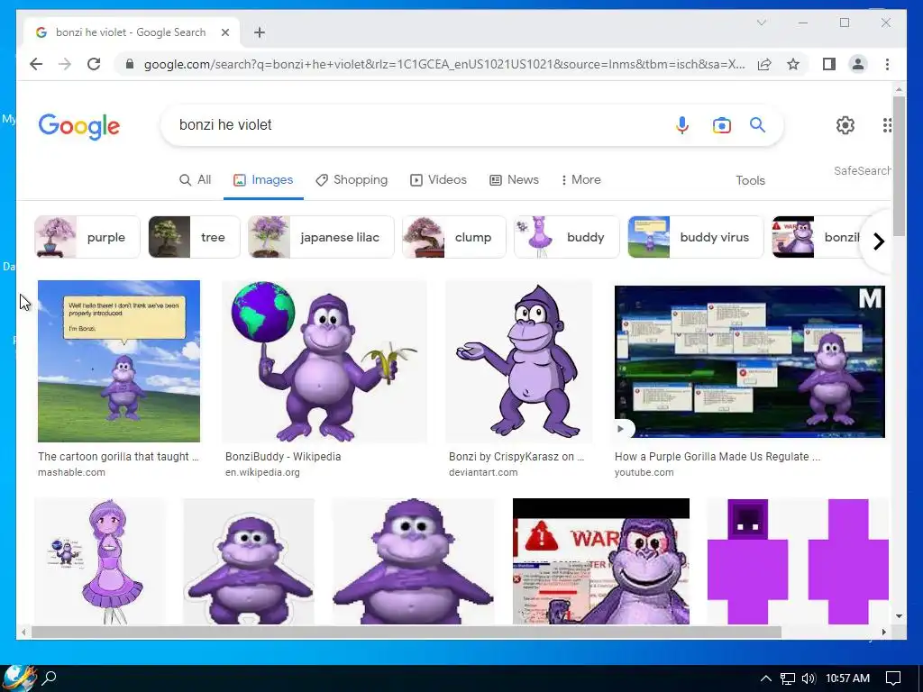The image size is (923, 692).
Task: Filter by the 'buddy virus' chip
Action: [695, 237]
